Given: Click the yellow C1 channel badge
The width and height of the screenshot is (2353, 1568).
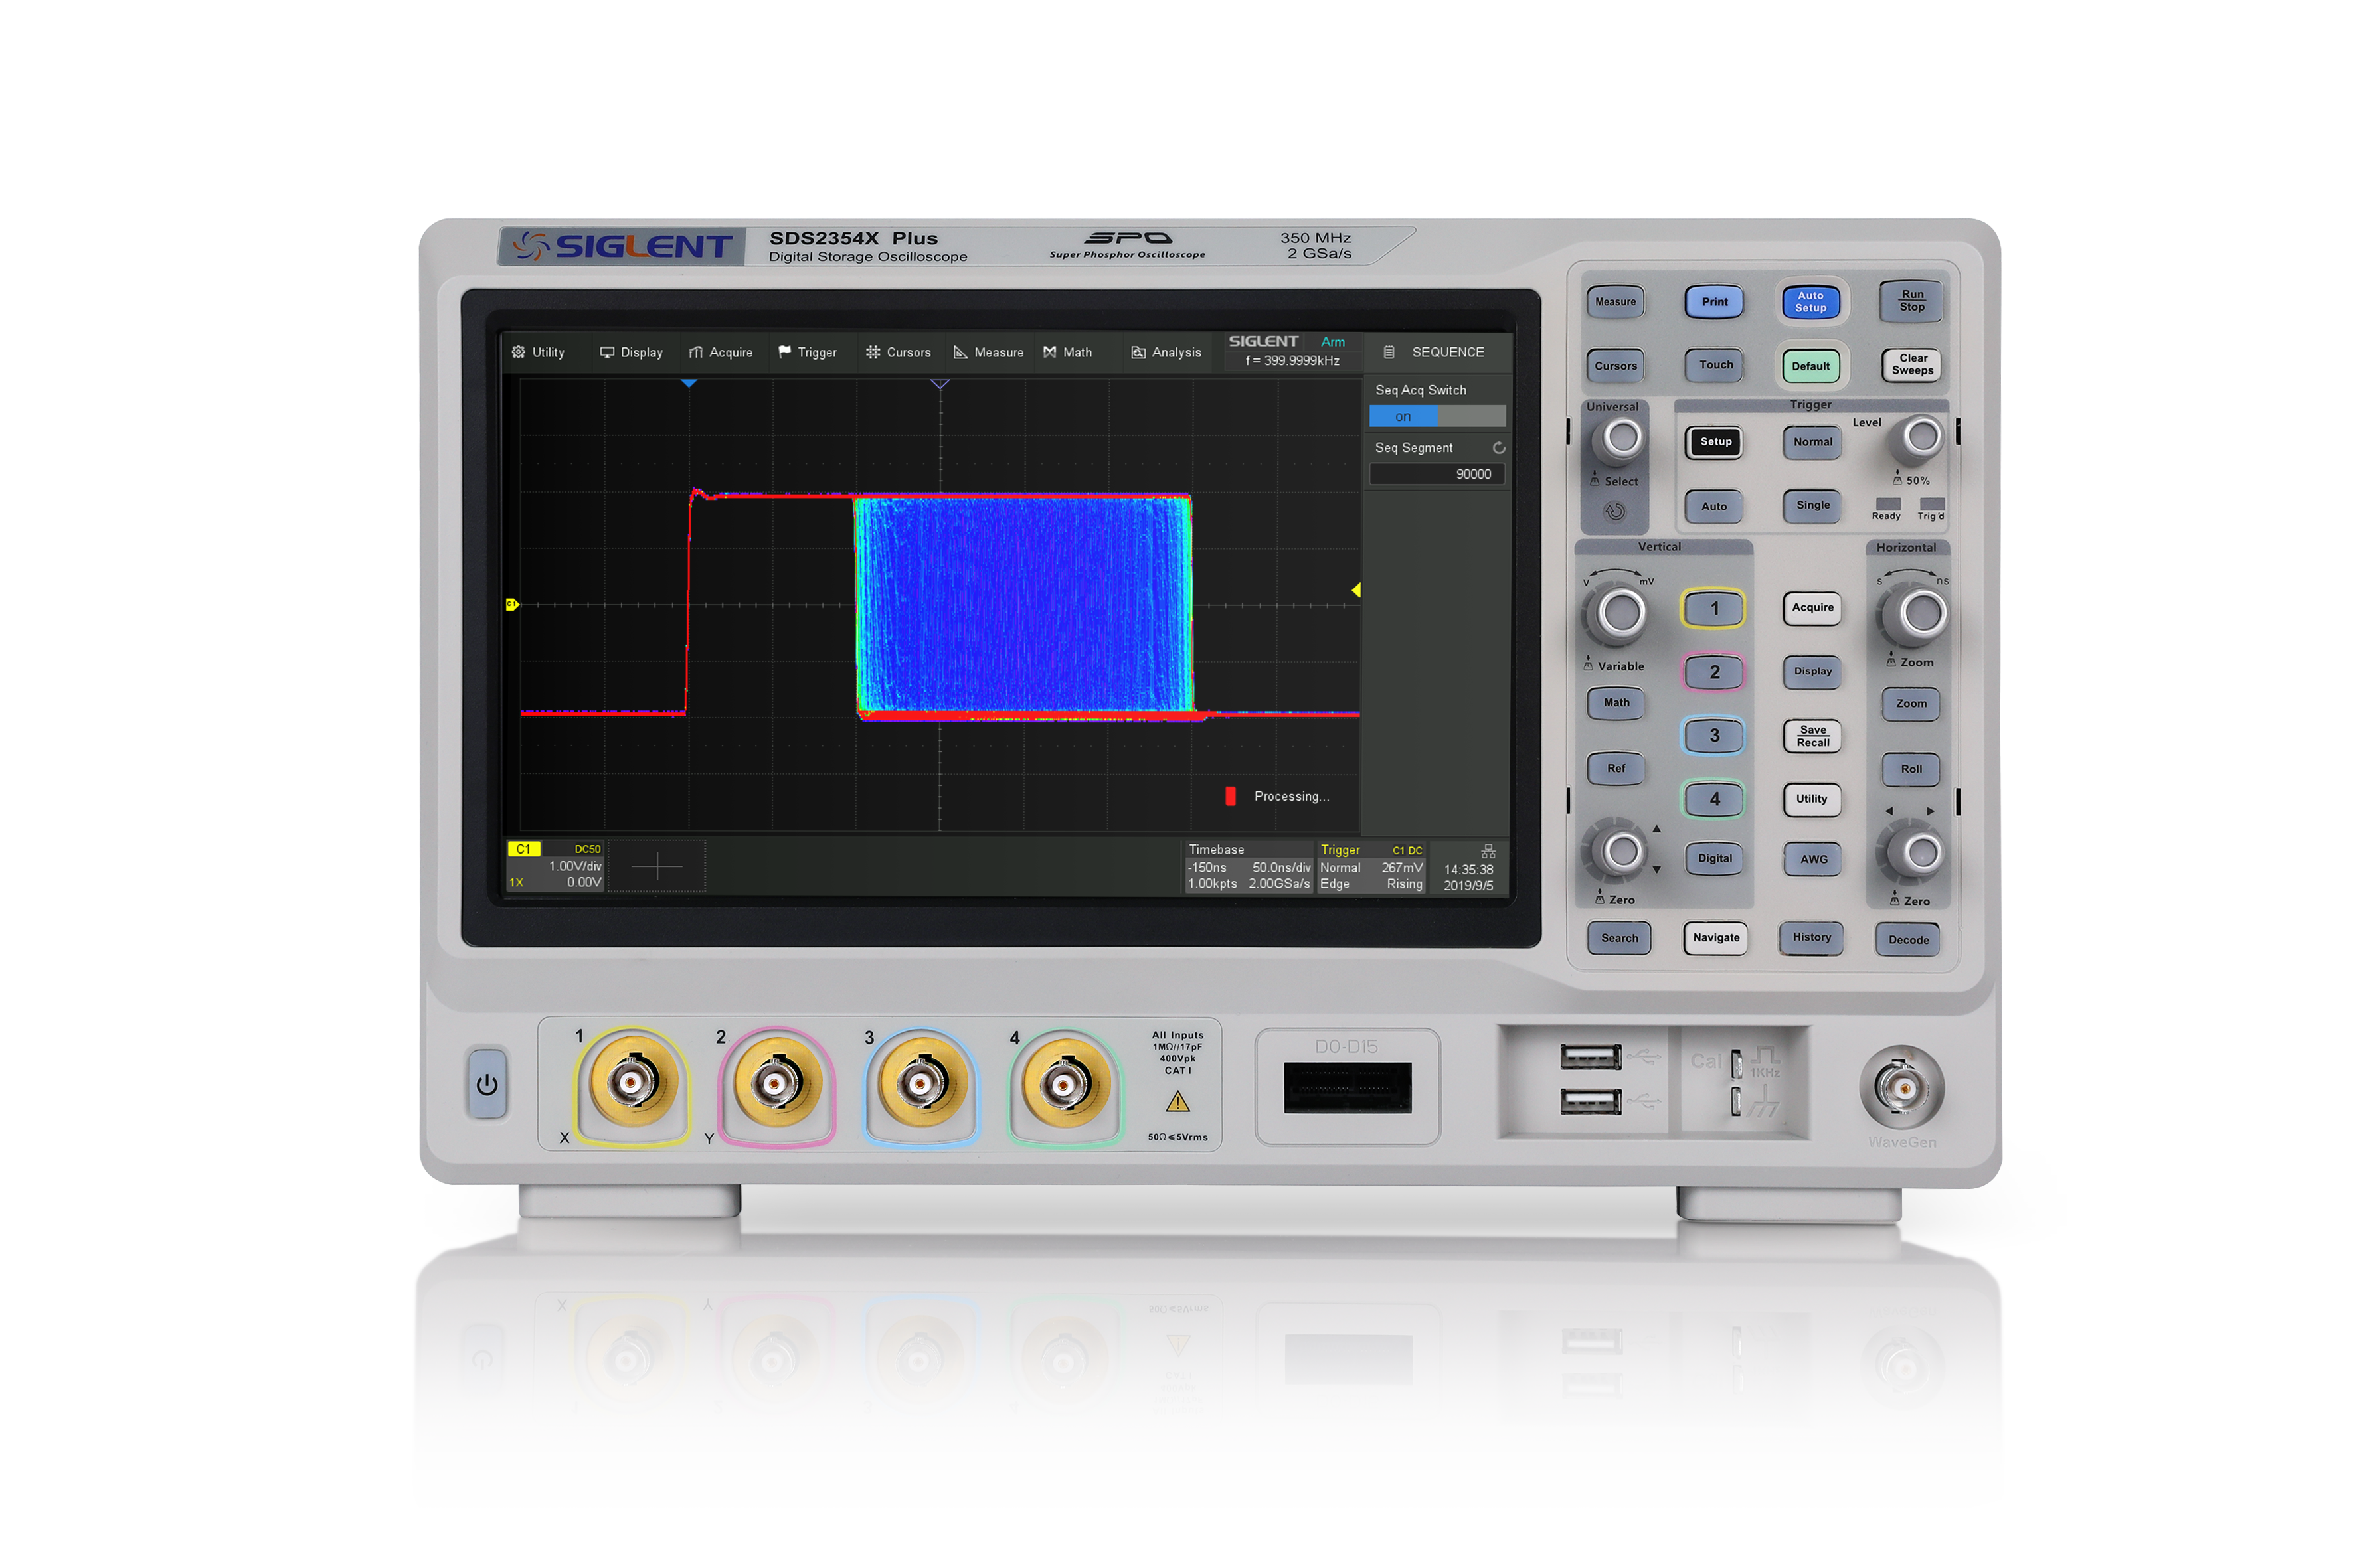Looking at the screenshot, I should point(523,849).
